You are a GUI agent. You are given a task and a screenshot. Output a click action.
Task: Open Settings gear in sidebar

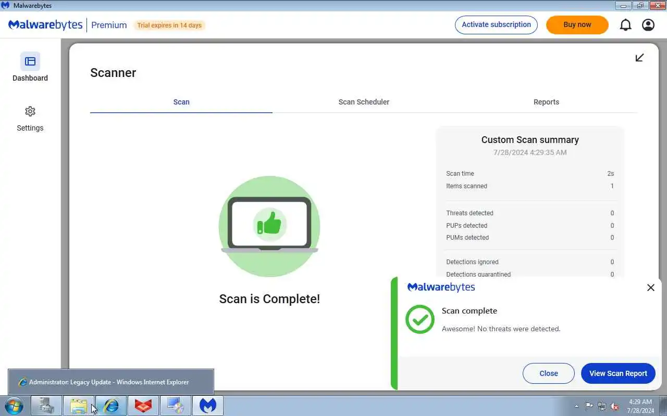point(30,111)
